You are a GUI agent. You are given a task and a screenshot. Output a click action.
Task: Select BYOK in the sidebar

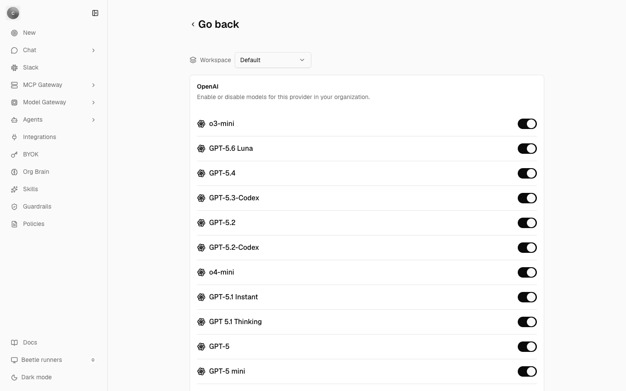53,155
